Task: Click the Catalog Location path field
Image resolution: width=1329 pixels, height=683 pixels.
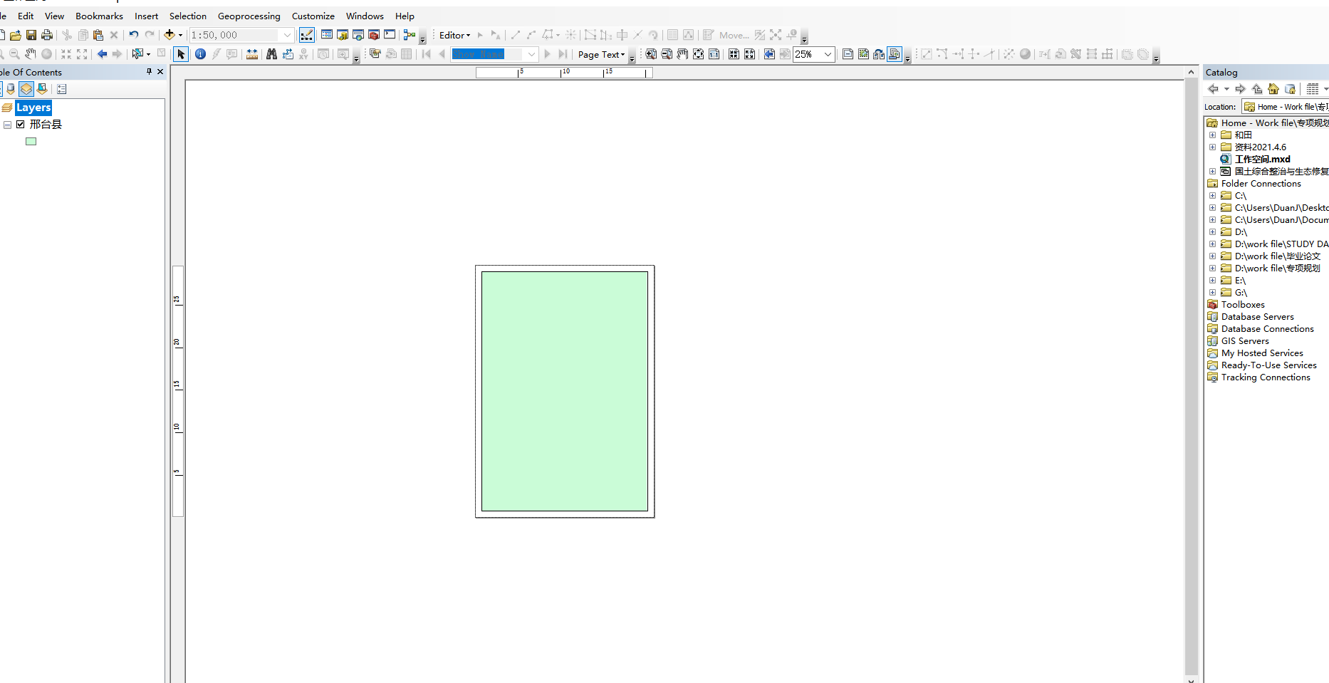Action: point(1286,107)
